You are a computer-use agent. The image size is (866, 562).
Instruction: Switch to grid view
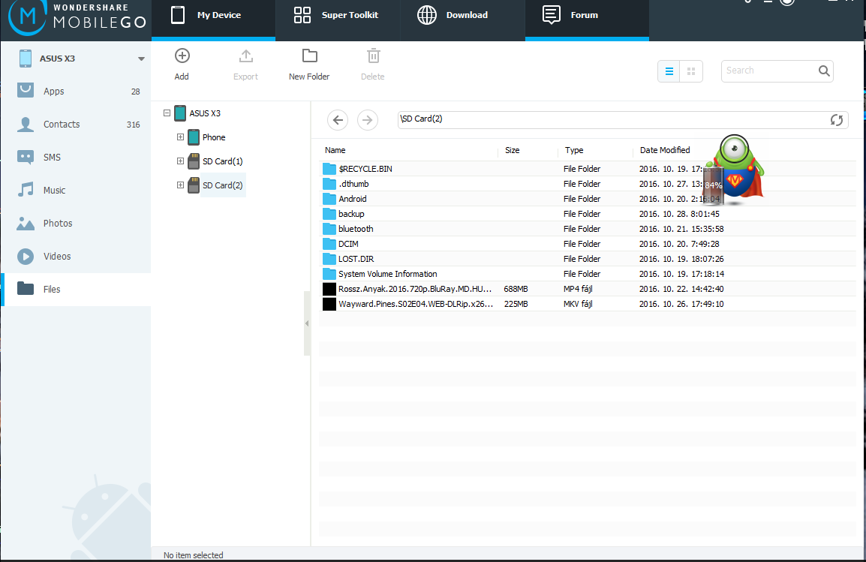691,71
